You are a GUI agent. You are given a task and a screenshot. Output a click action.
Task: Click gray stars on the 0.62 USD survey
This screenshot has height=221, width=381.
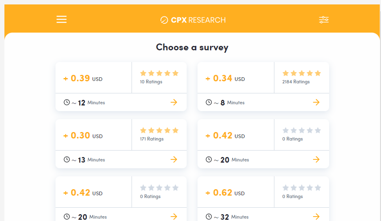(x=302, y=188)
